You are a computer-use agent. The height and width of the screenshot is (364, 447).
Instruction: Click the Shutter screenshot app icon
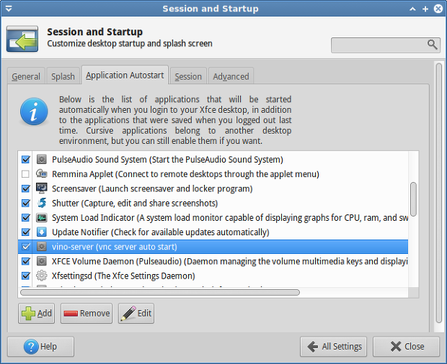[42, 203]
